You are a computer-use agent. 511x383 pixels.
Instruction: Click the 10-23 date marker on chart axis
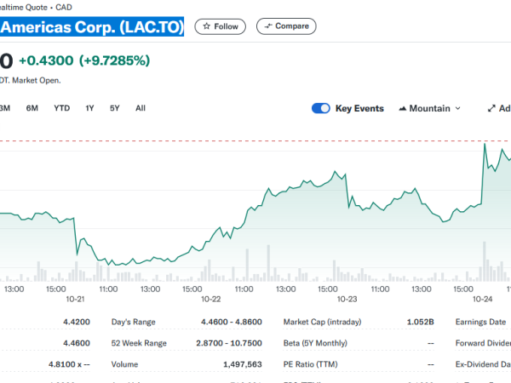tap(347, 299)
